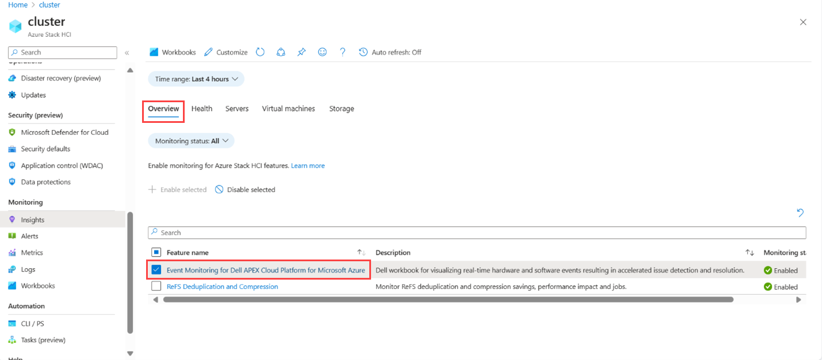Screen dimensions: 822x360
Task: Check the ReFS Deduplication and Compression row
Action: (156, 286)
